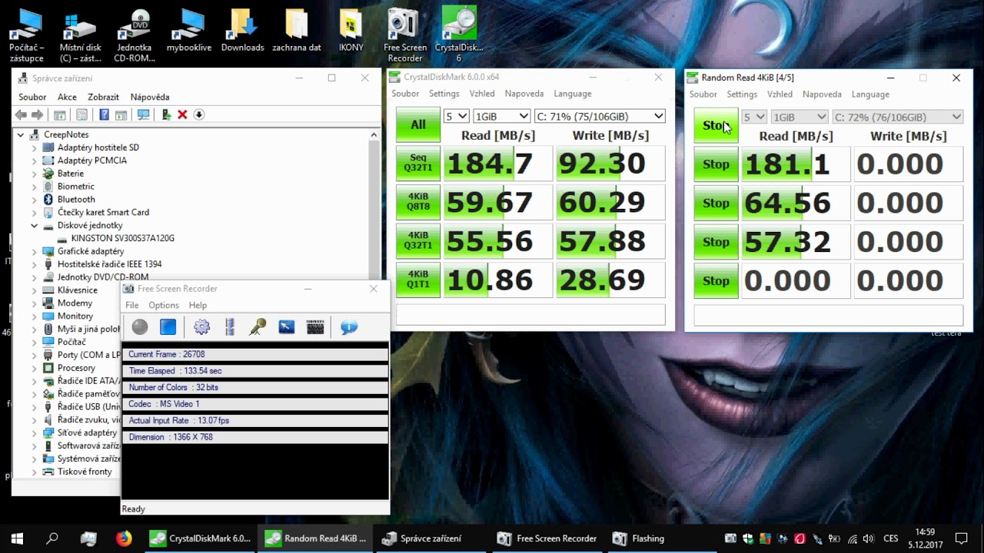
Task: Open the gear settings icon in Free Screen Recorder
Action: (202, 327)
